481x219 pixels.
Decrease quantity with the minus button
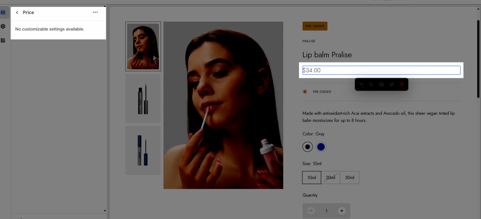click(311, 211)
